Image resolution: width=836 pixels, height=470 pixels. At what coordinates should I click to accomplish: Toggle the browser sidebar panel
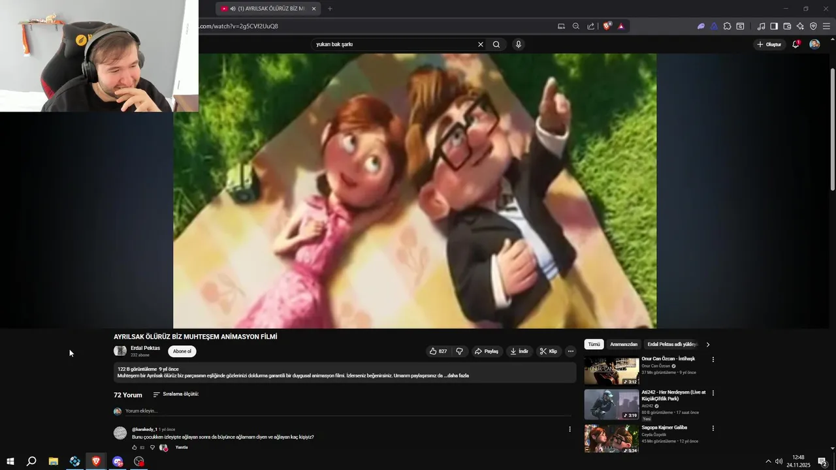[x=774, y=26]
